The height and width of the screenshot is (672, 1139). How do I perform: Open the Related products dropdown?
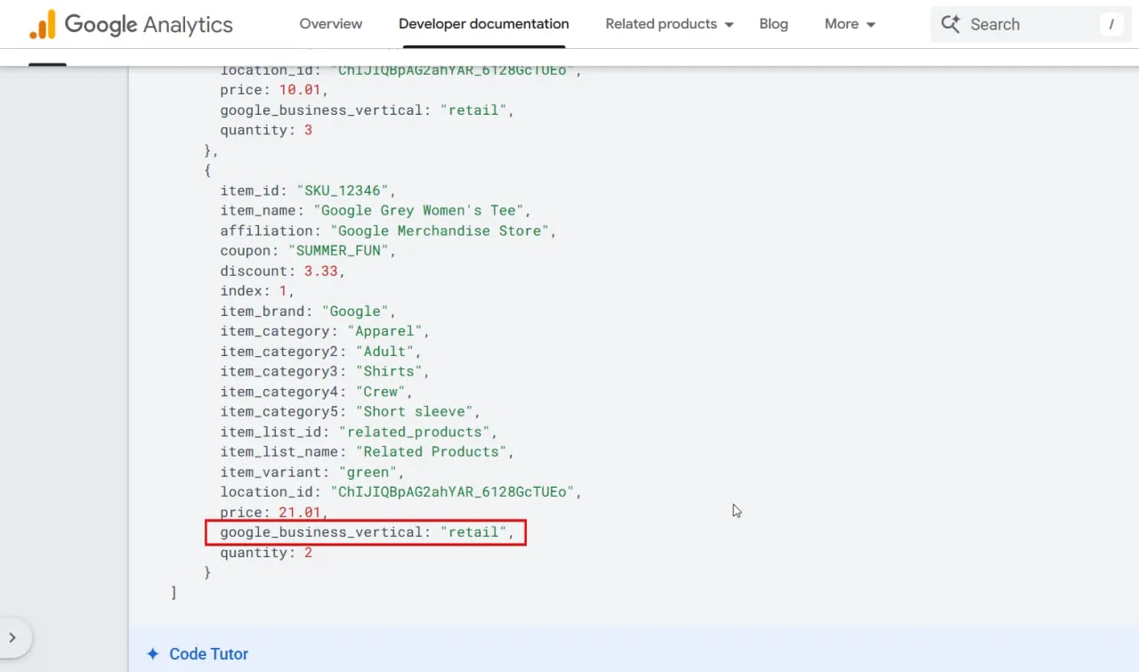coord(662,24)
